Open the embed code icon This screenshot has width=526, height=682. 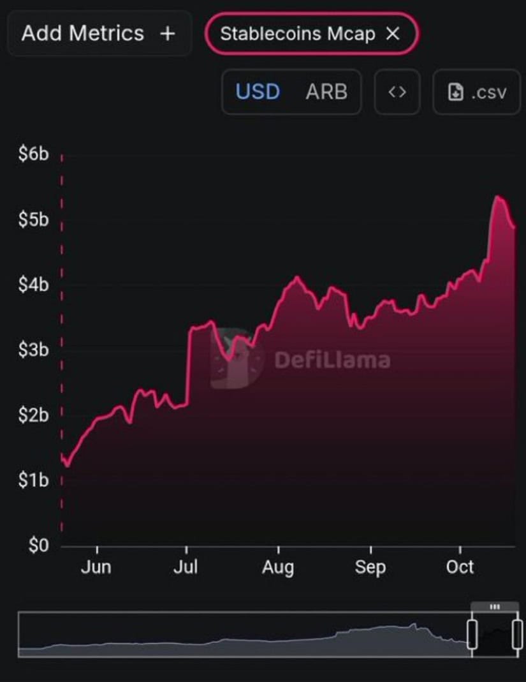click(x=397, y=92)
